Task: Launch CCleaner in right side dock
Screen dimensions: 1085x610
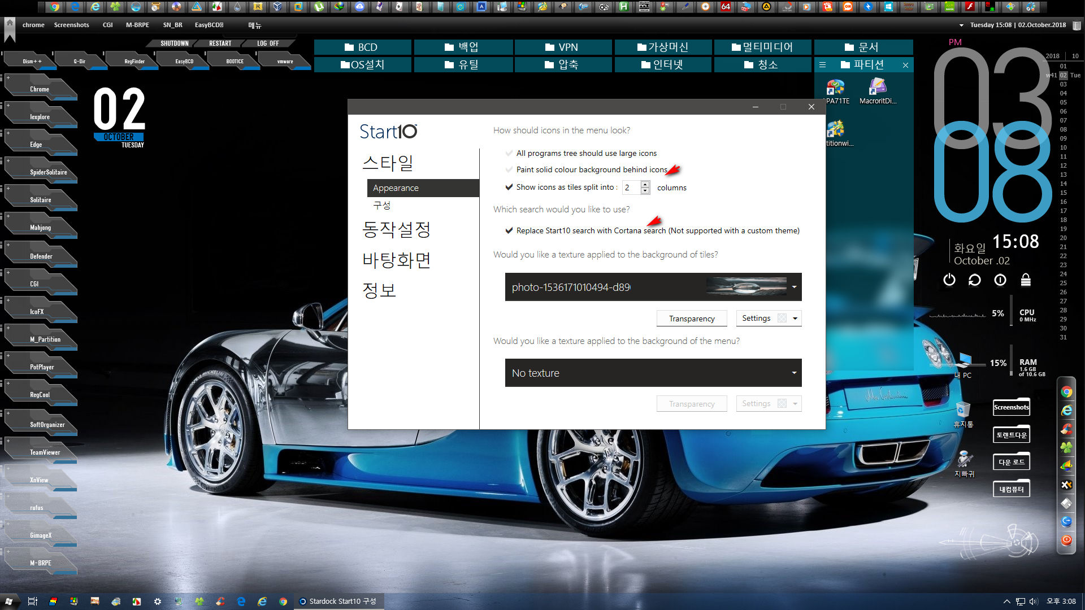Action: pyautogui.click(x=1066, y=429)
